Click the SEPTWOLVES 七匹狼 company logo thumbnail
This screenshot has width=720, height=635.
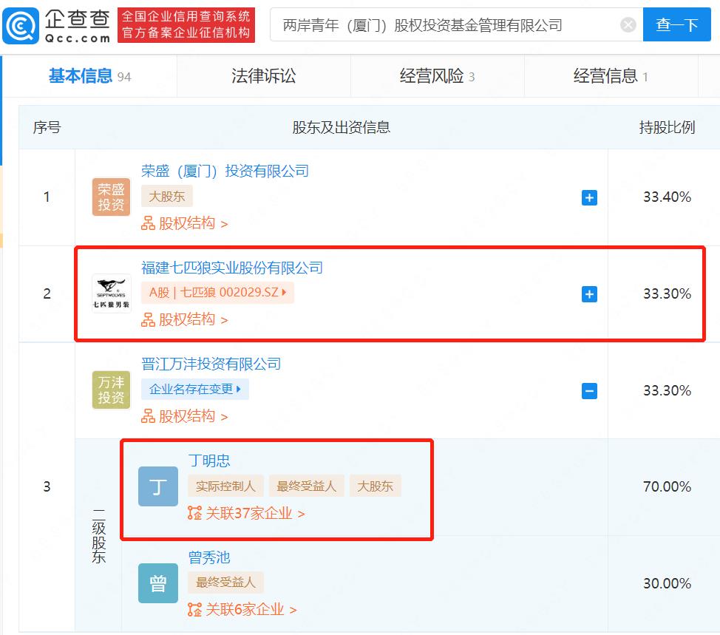pos(111,293)
